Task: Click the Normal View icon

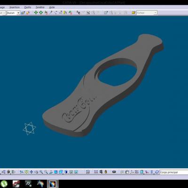Action: (51, 172)
